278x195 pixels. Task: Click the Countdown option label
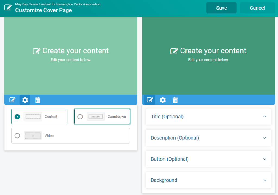117,117
